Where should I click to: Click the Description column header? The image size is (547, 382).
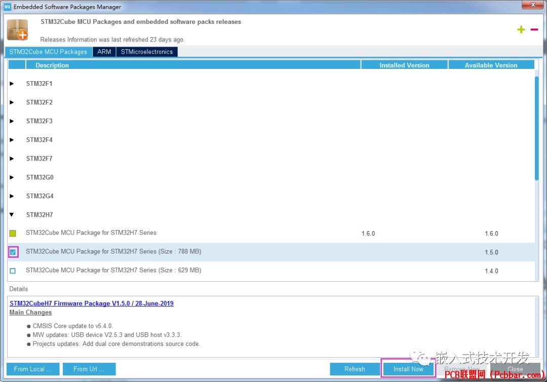coord(193,65)
